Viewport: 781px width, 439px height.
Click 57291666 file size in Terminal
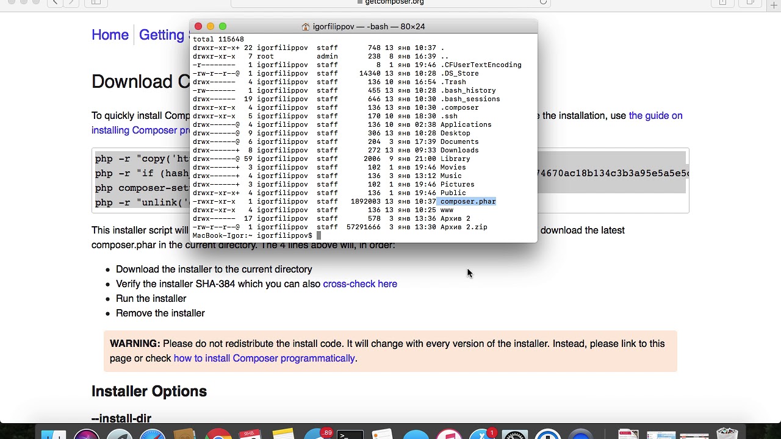click(x=364, y=227)
